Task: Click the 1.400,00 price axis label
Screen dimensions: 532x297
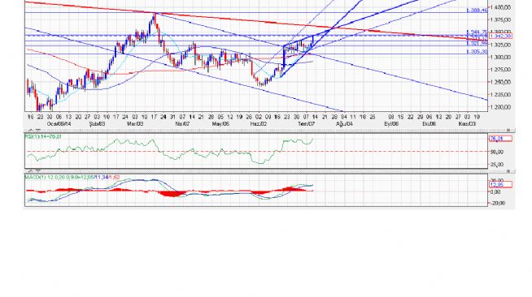Action: tap(501, 7)
